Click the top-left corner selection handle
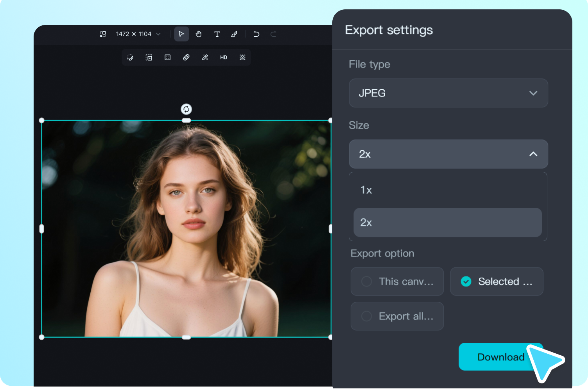This screenshot has width=588, height=392. click(42, 121)
